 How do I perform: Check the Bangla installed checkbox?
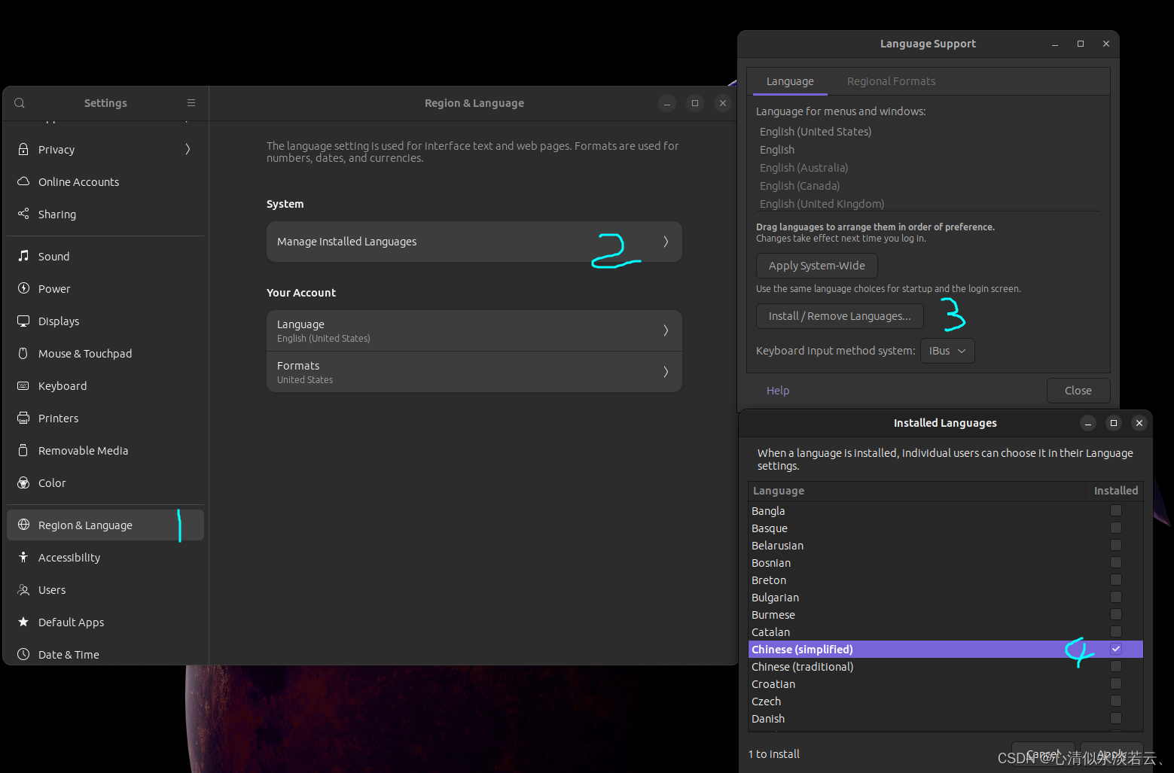coord(1116,510)
